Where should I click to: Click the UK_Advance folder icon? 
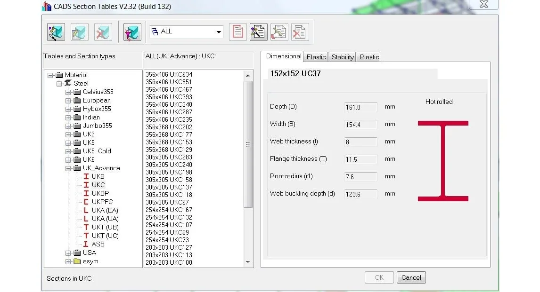[x=77, y=168]
